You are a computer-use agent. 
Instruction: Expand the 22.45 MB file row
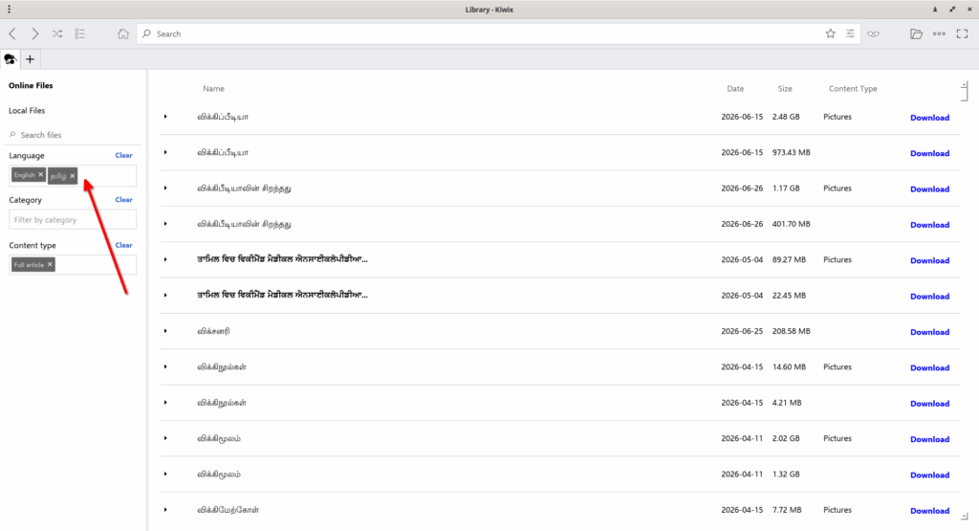(165, 295)
